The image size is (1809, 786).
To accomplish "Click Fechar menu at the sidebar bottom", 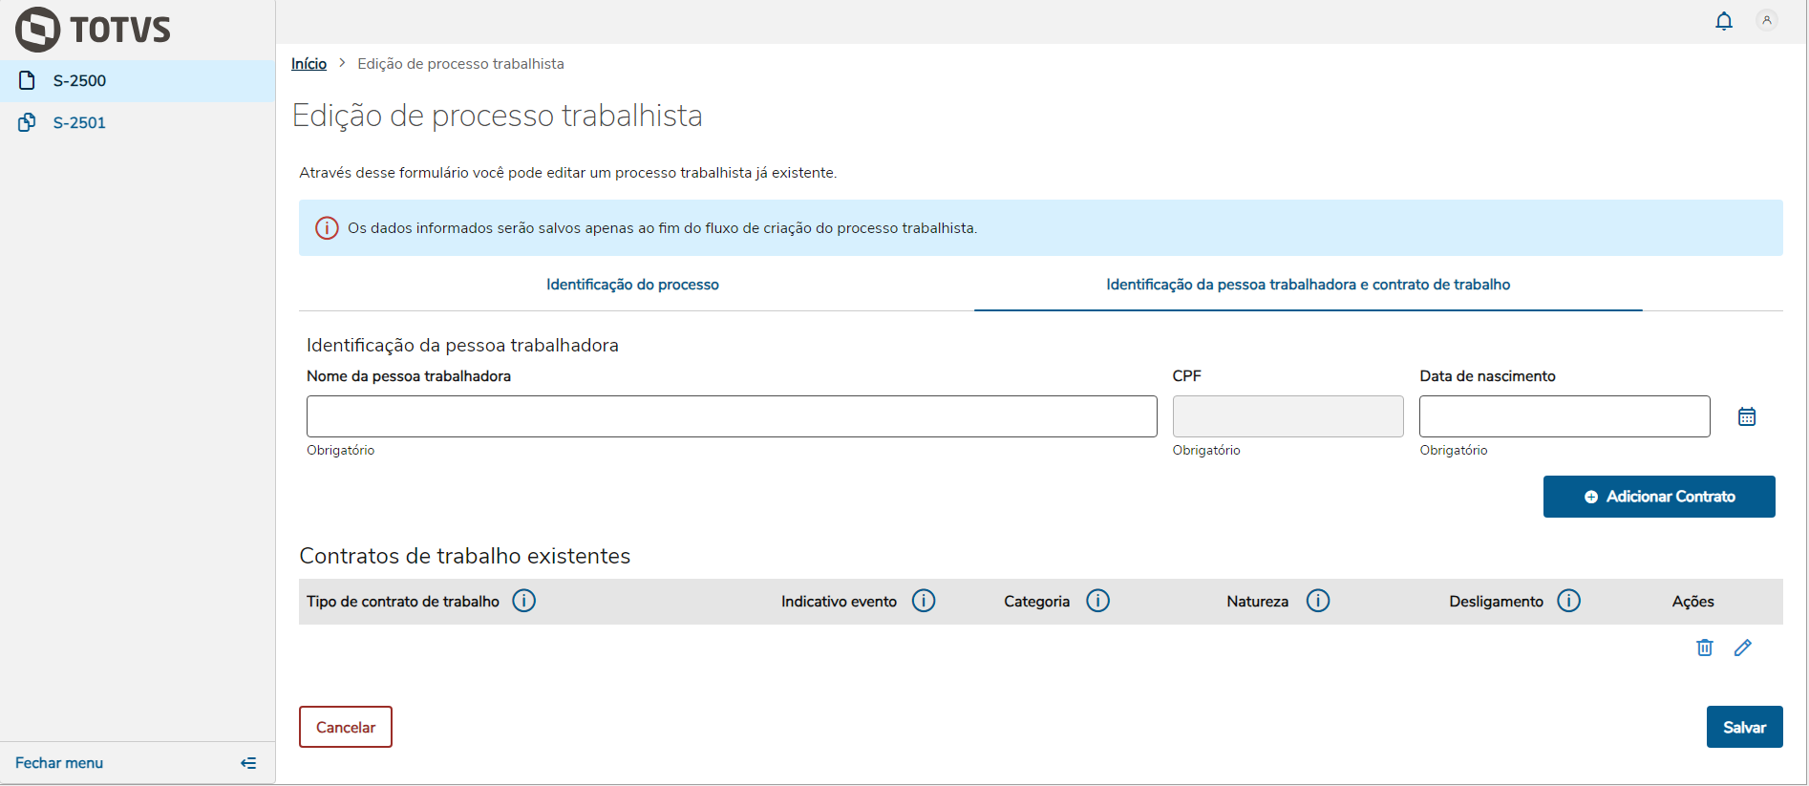I will click(x=59, y=763).
